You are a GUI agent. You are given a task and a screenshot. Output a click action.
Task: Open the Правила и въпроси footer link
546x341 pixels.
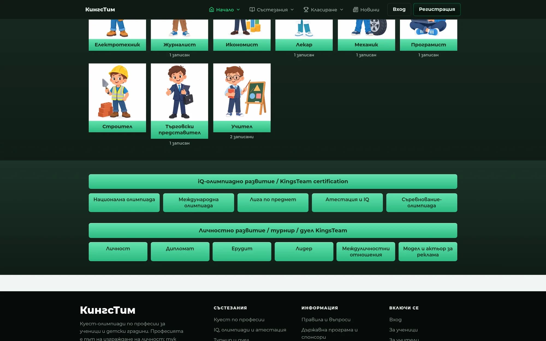pos(326,319)
